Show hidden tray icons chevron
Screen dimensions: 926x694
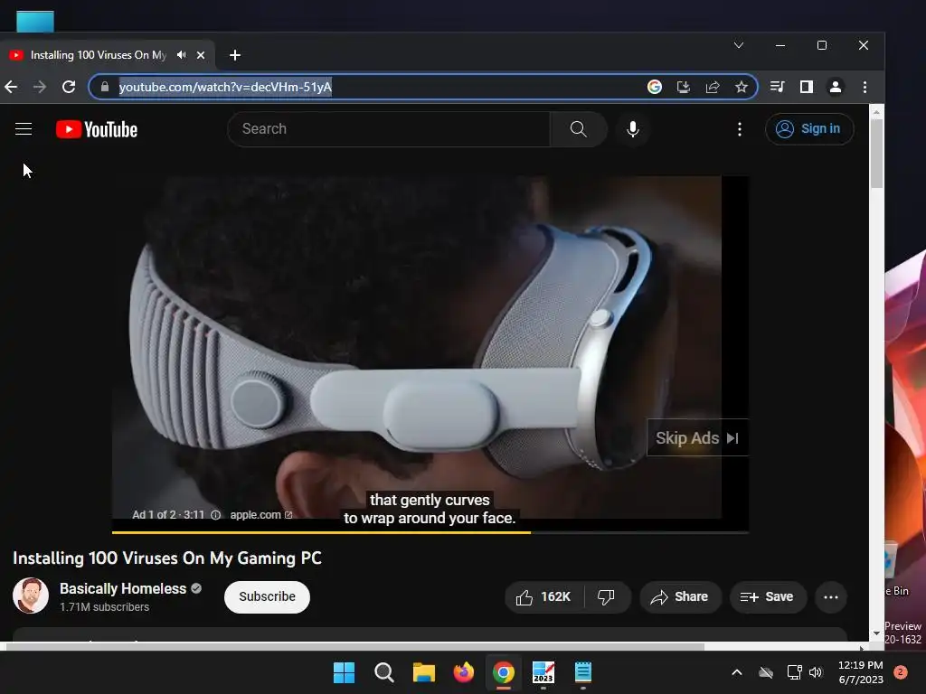click(736, 672)
